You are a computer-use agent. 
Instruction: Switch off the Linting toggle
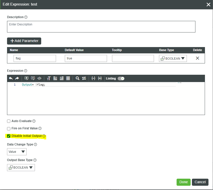[x=121, y=78]
